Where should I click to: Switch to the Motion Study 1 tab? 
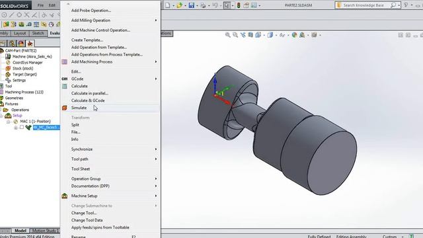(x=45, y=231)
